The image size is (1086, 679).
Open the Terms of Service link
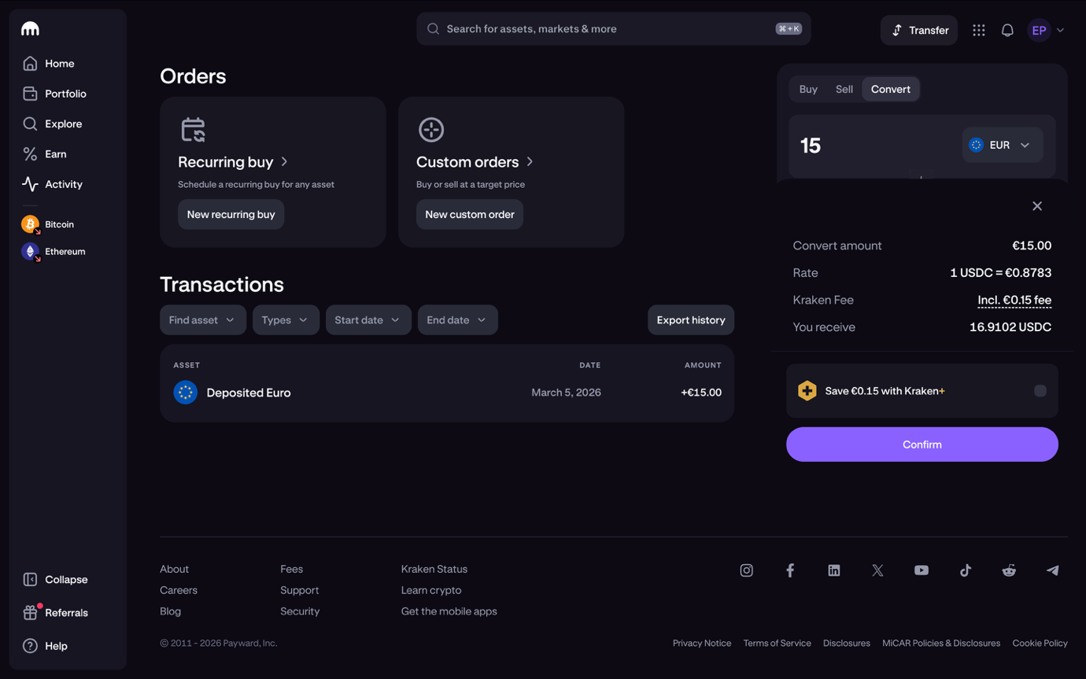point(778,644)
